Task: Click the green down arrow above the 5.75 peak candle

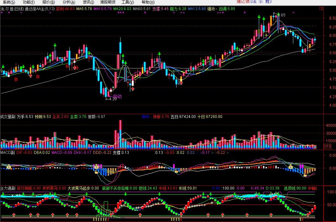Action: [x=55, y=45]
